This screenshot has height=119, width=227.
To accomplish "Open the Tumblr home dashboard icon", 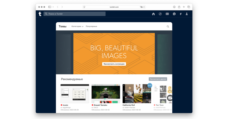I will coord(153,14).
